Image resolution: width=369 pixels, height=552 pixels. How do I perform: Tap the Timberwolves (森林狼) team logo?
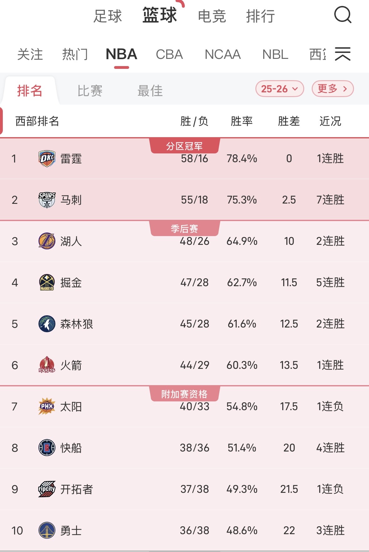tap(47, 324)
